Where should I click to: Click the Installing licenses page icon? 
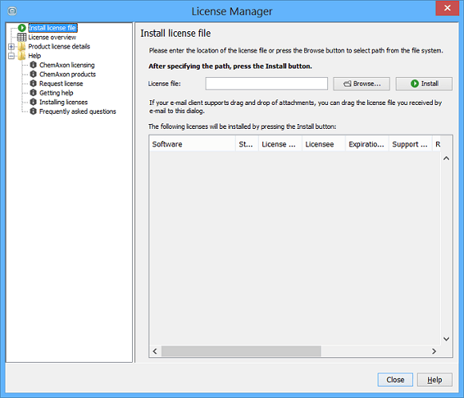(34, 102)
